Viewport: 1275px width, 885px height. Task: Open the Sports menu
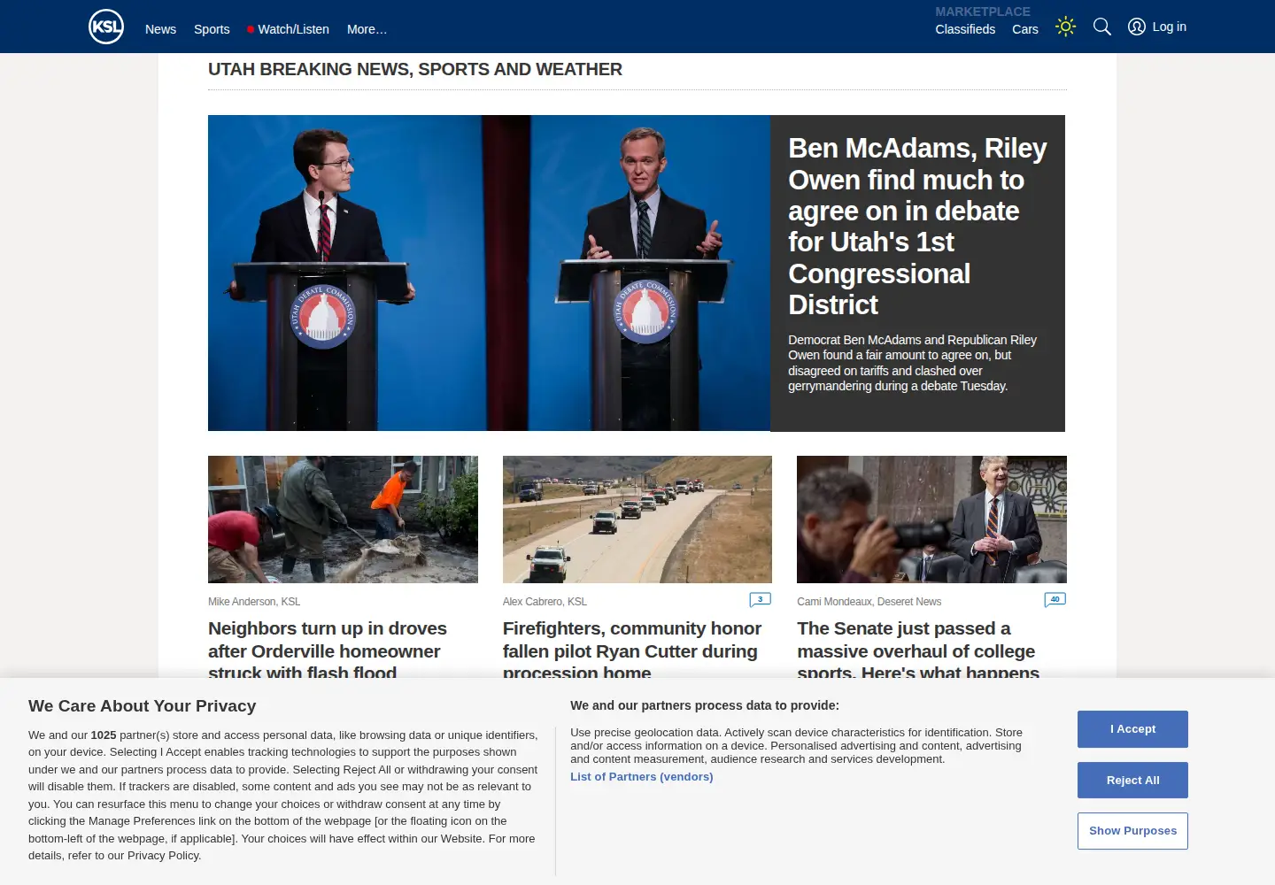pyautogui.click(x=212, y=29)
